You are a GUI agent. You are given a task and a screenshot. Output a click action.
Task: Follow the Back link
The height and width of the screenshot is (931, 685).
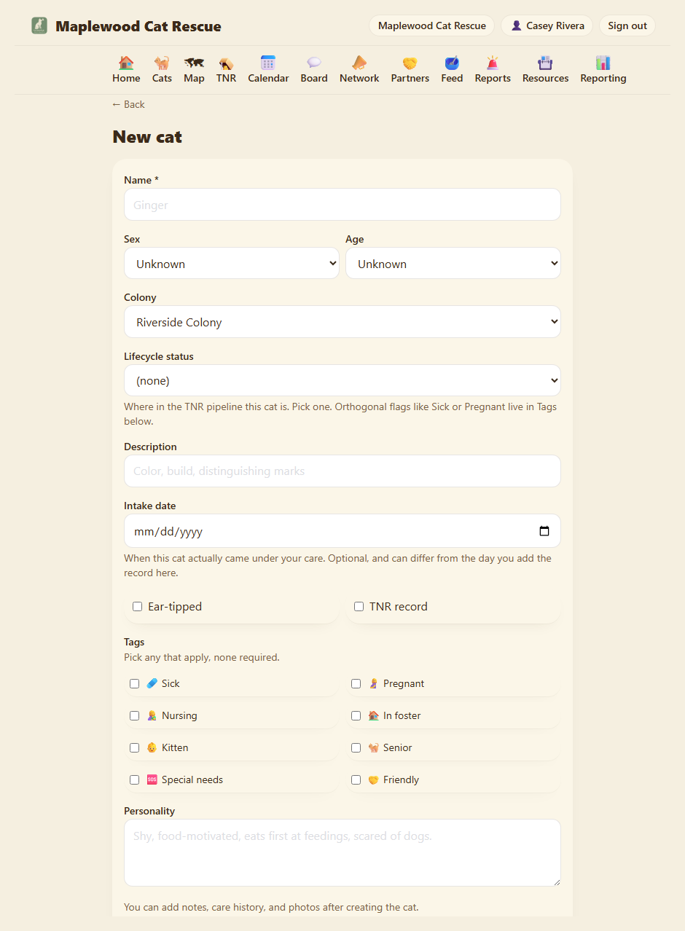[x=128, y=104]
